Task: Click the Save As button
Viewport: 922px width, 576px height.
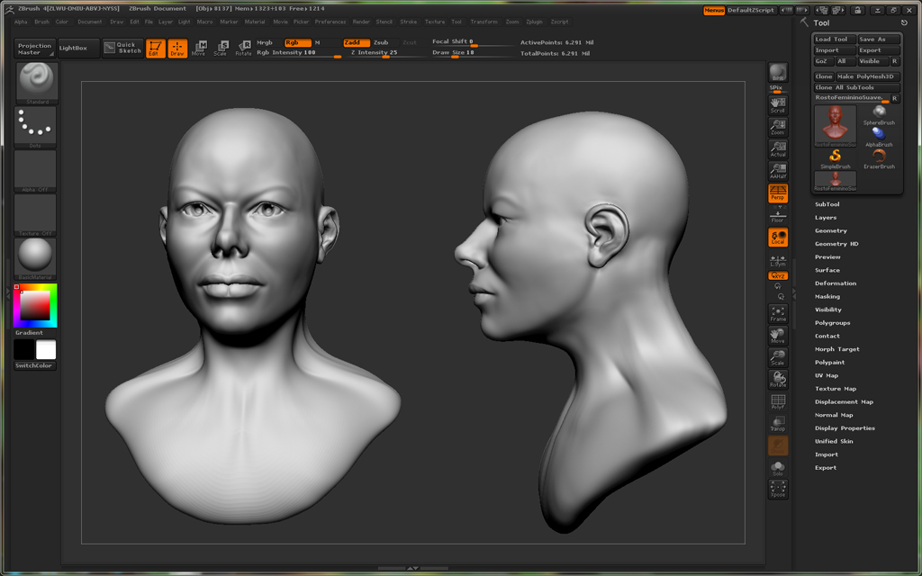Action: (879, 40)
